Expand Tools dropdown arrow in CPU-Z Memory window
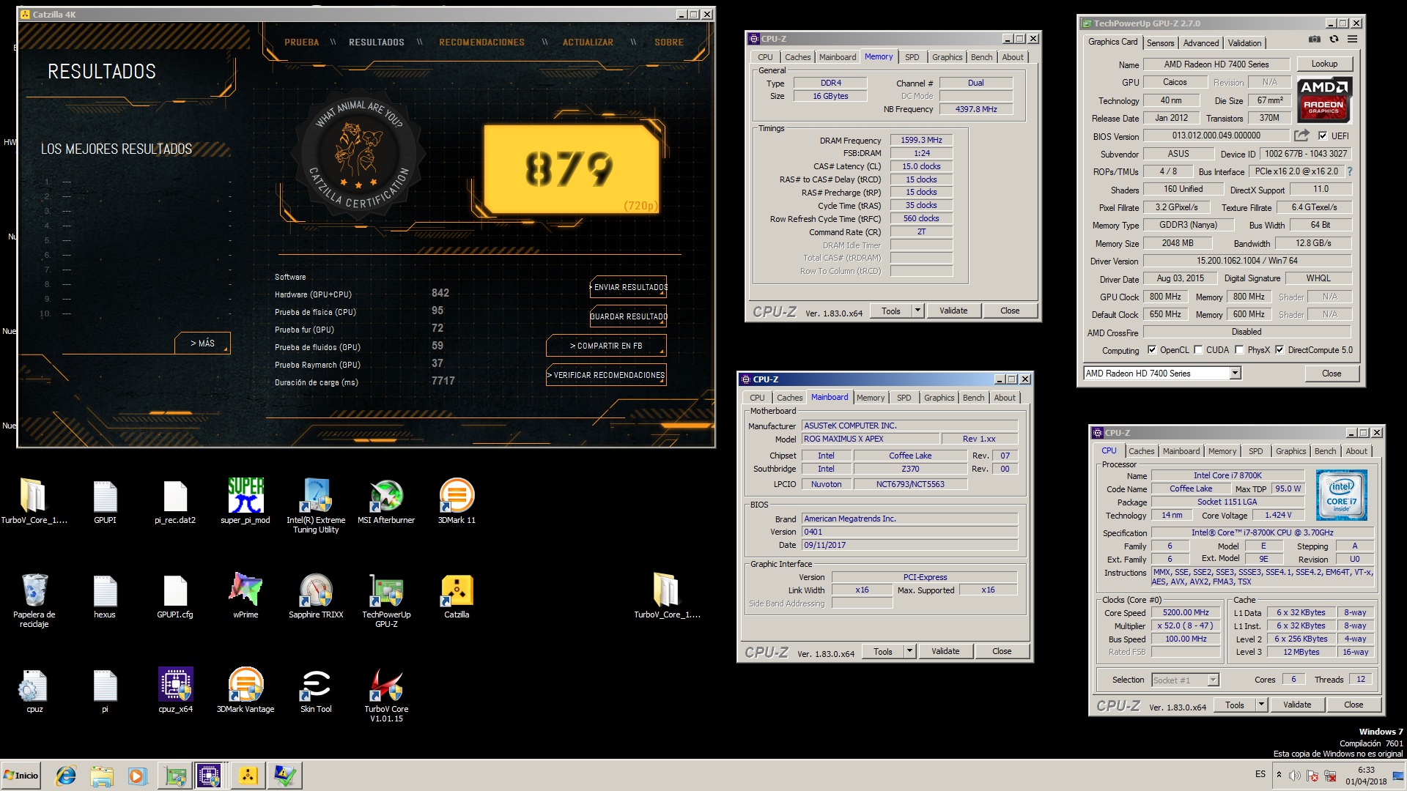This screenshot has width=1407, height=791. [917, 311]
